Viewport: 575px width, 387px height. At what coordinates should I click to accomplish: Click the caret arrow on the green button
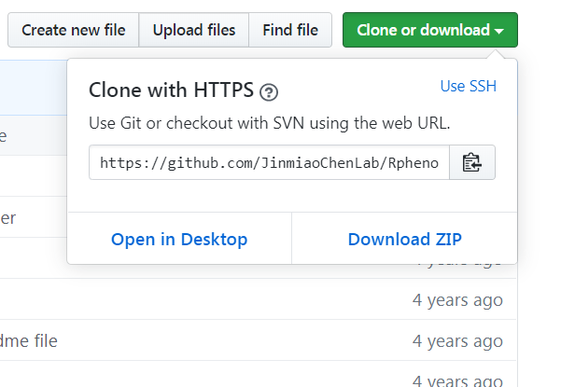click(x=500, y=31)
